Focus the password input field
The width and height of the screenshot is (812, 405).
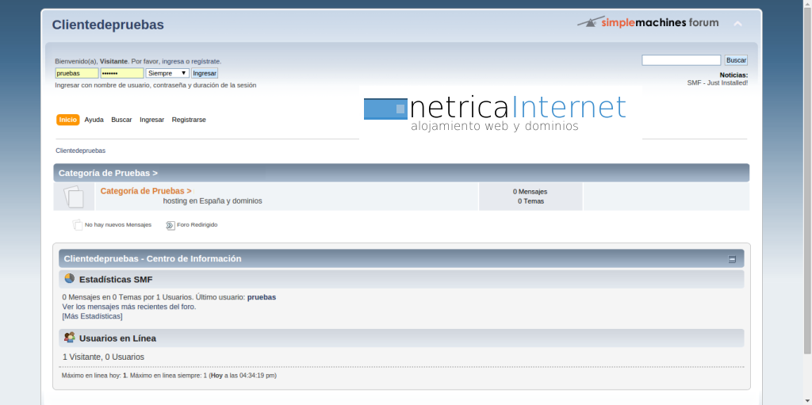122,73
